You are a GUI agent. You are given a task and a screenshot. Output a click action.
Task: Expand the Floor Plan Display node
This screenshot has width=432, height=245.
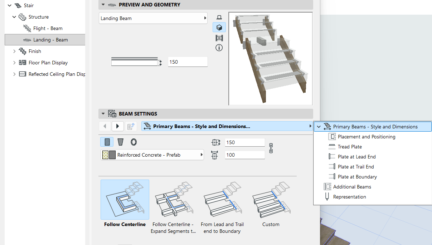coord(14,63)
